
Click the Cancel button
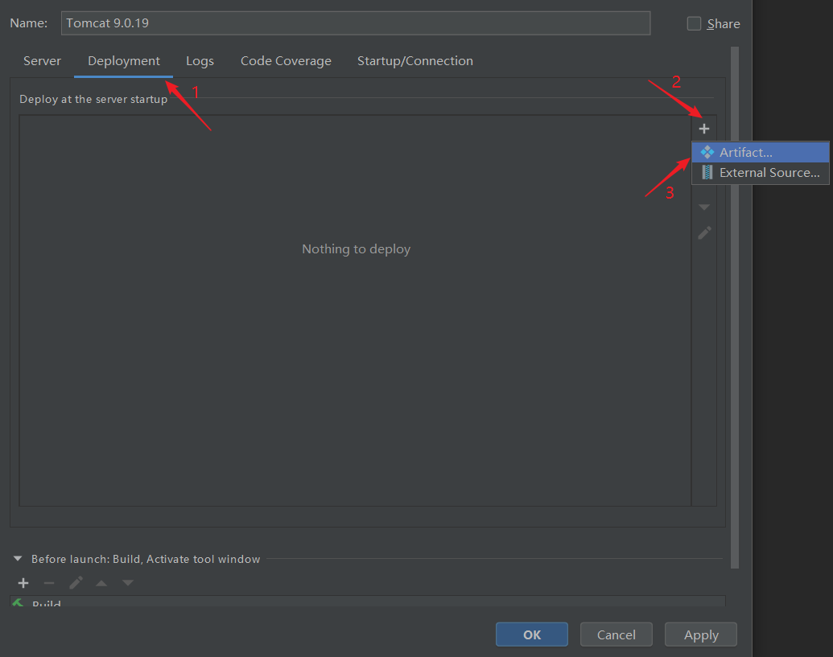[617, 634]
